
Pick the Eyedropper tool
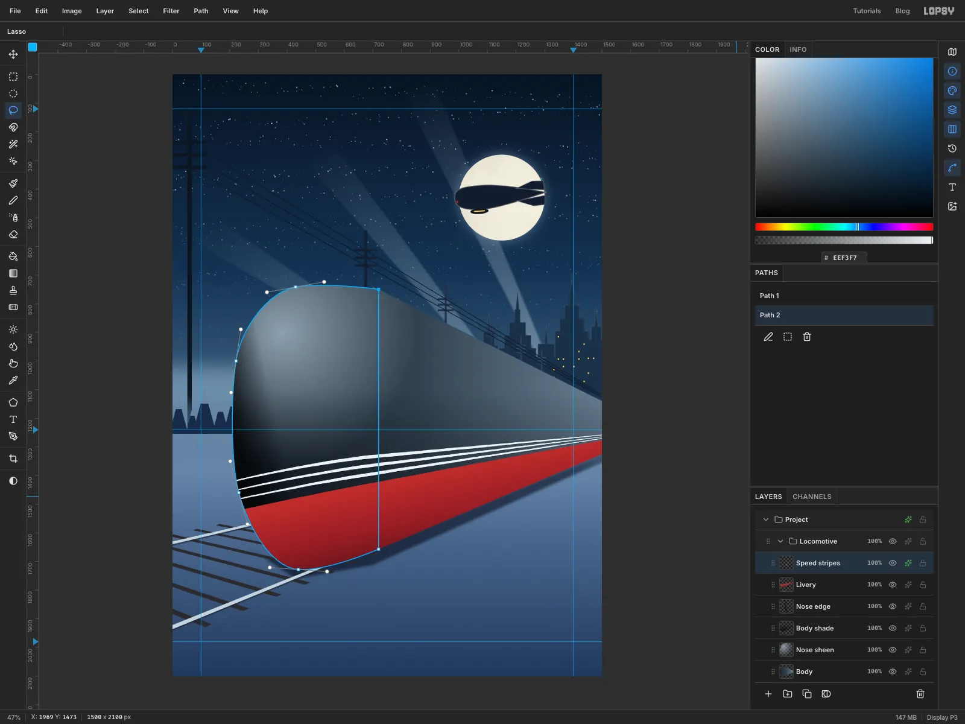[x=13, y=380]
